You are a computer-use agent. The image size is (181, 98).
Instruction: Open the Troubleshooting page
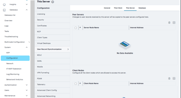coord(11,37)
